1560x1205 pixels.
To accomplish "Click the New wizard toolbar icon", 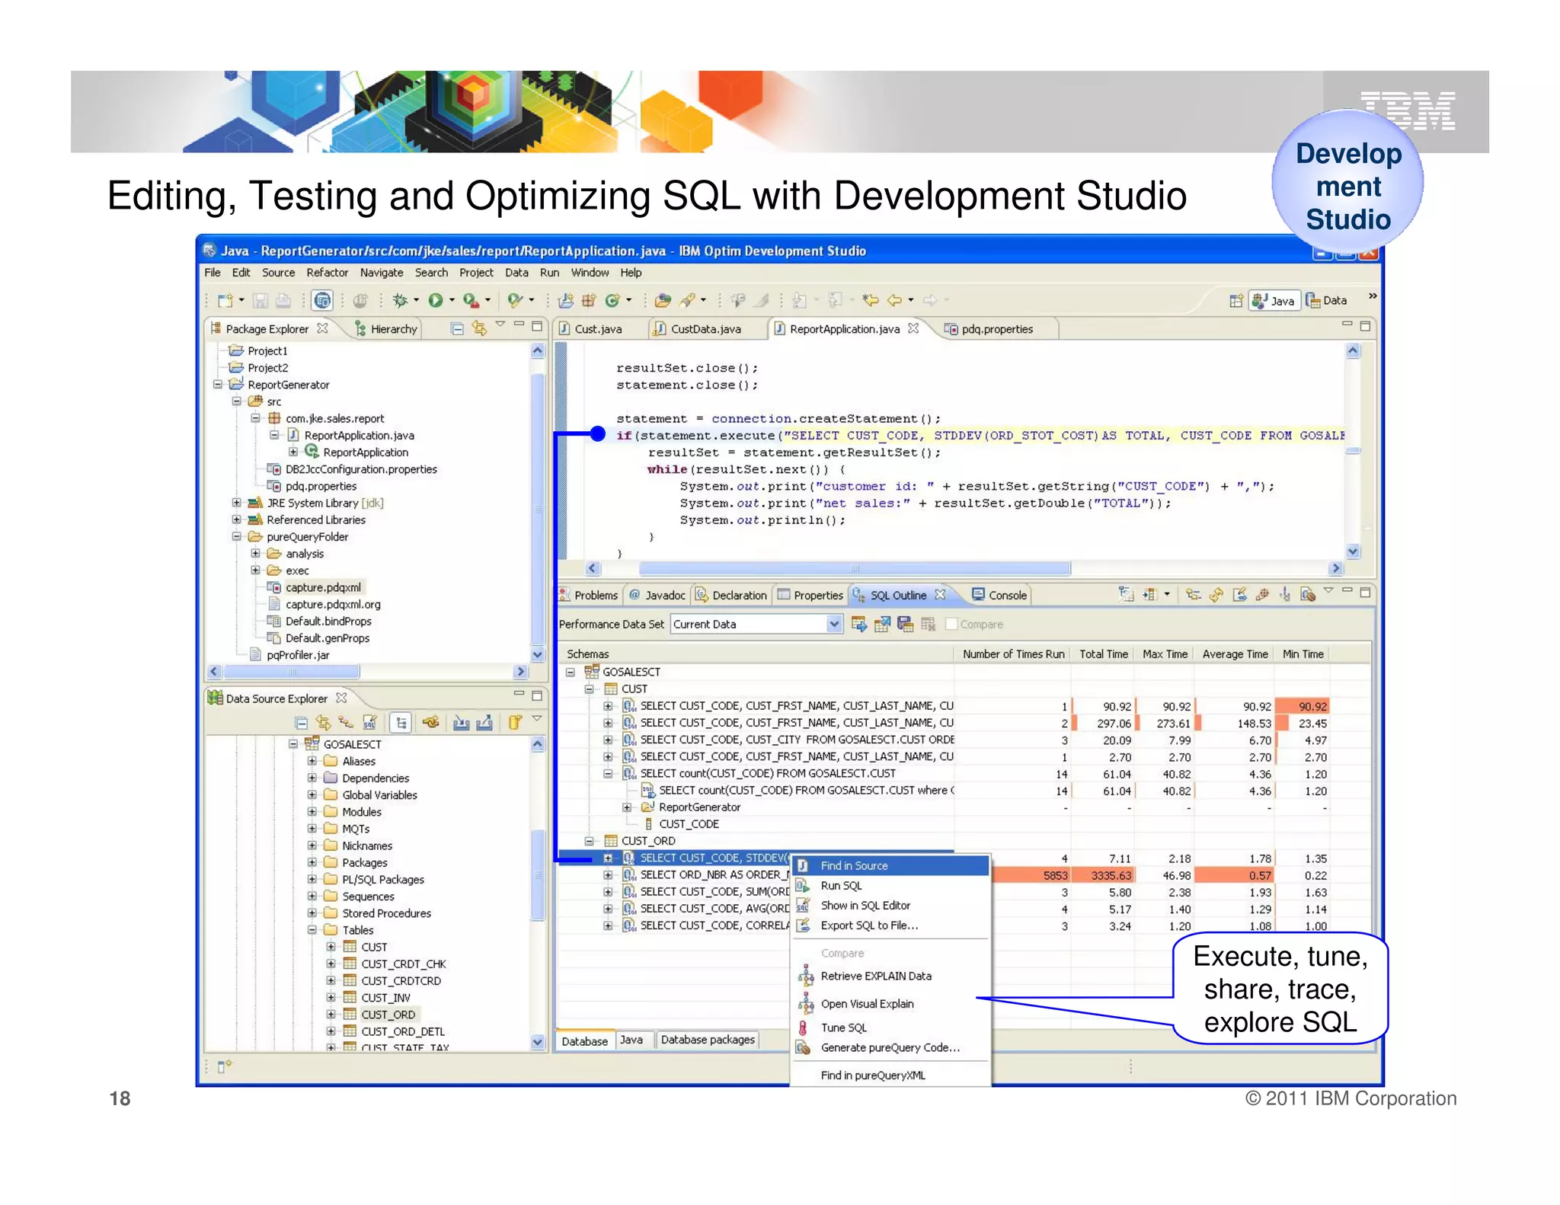I will tap(225, 301).
